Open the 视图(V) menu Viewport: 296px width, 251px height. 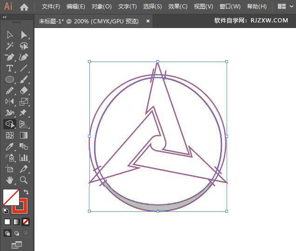[x=203, y=7]
